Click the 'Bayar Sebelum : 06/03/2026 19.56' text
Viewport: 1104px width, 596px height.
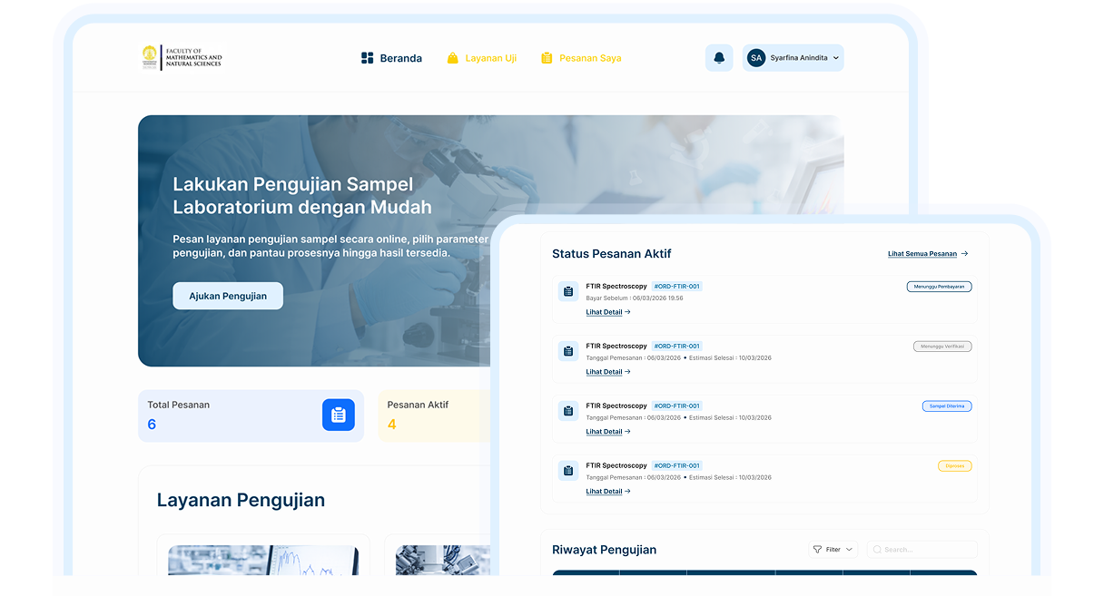[635, 298]
